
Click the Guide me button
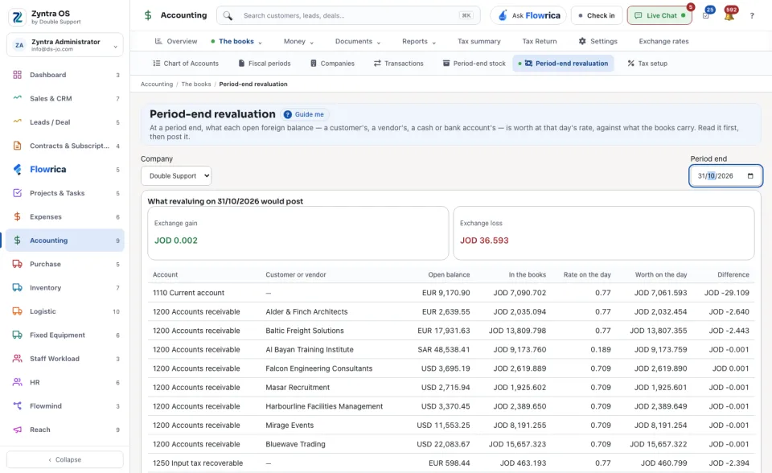[306, 114]
